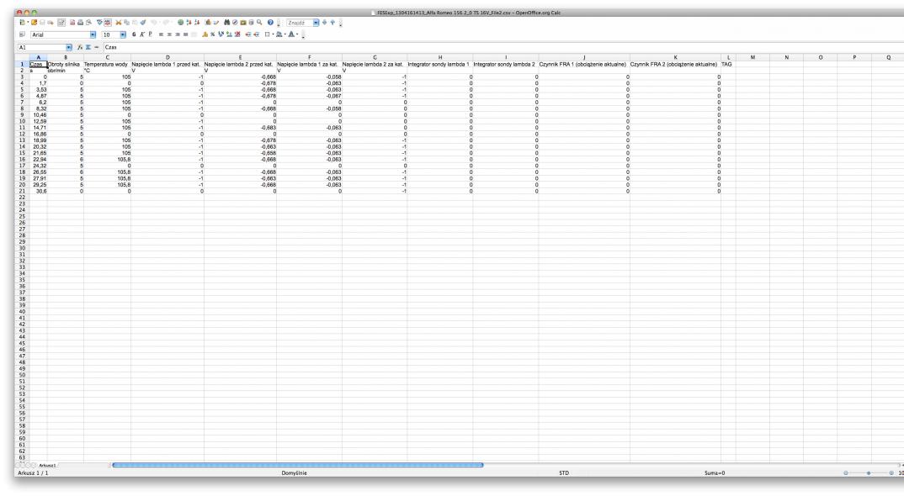Find next with the down arrow button
Screen dimensions: 904x496
(324, 23)
